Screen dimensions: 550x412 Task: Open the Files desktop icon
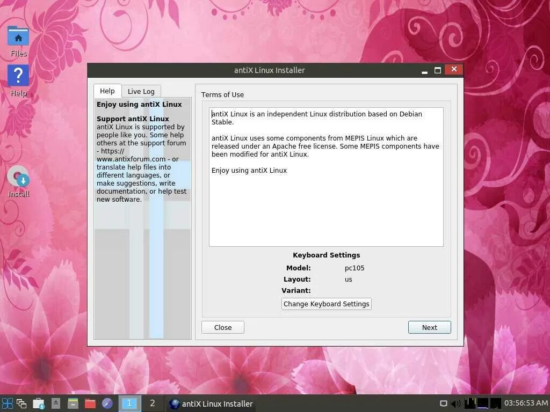click(x=18, y=41)
